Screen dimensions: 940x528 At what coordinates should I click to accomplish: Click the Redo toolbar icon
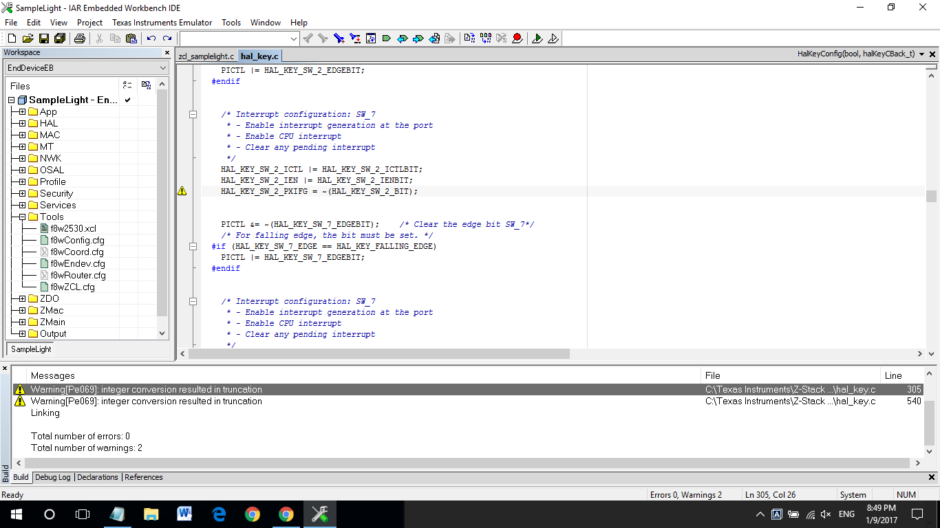167,38
